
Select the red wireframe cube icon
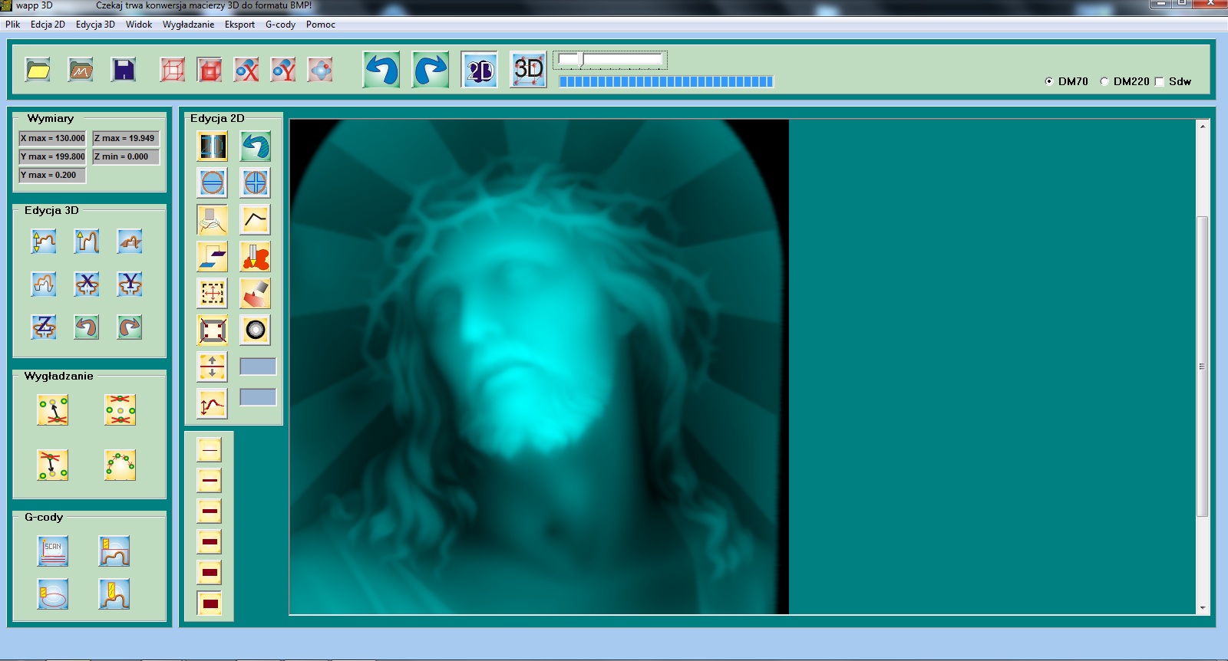[173, 70]
